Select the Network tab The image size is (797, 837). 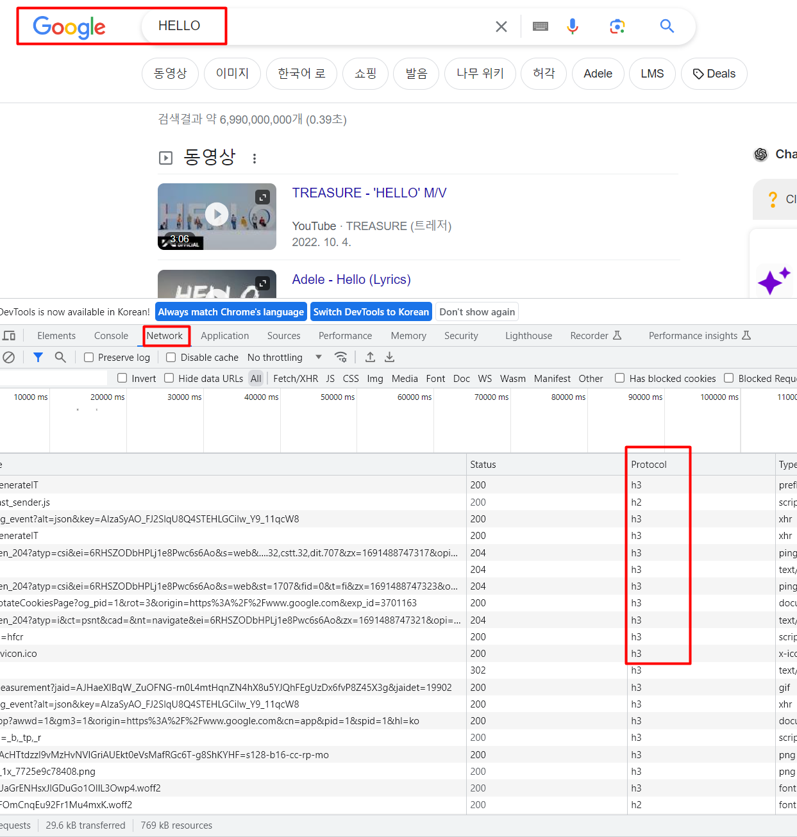click(165, 336)
